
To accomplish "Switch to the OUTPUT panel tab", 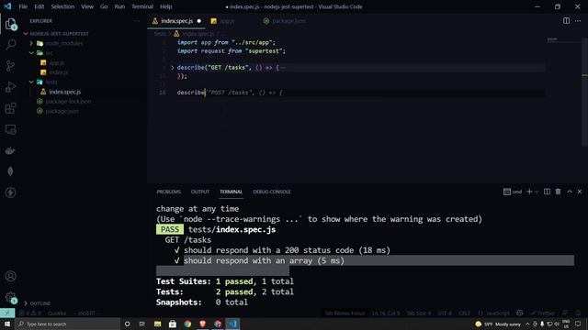I will pyautogui.click(x=200, y=192).
